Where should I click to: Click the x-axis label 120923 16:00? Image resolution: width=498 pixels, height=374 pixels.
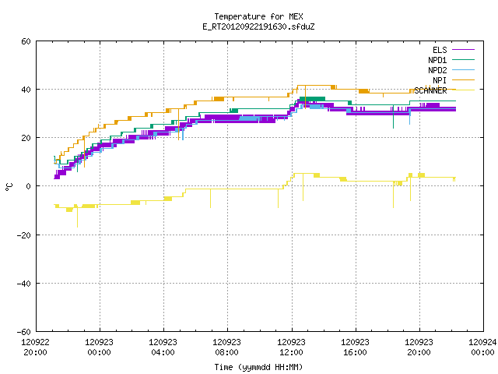pos(355,348)
